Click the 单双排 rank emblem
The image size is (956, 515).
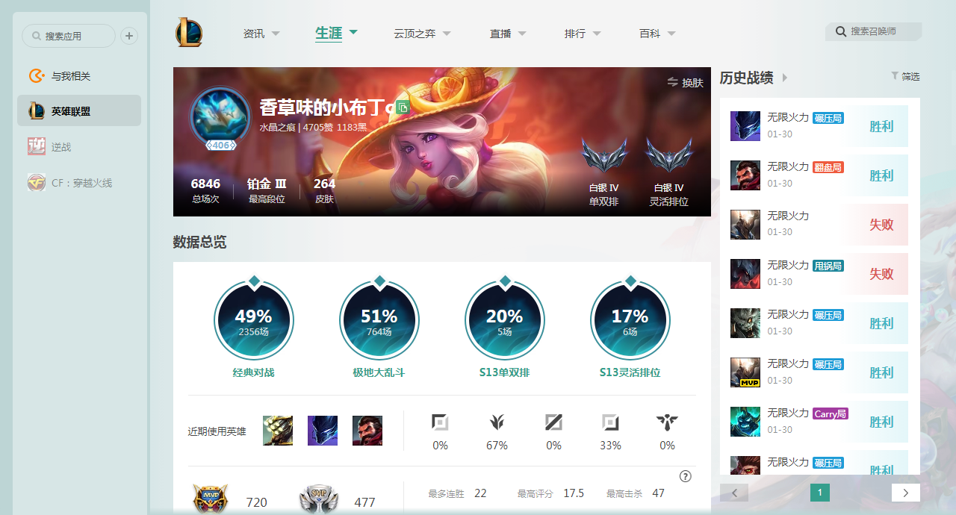[x=604, y=157]
